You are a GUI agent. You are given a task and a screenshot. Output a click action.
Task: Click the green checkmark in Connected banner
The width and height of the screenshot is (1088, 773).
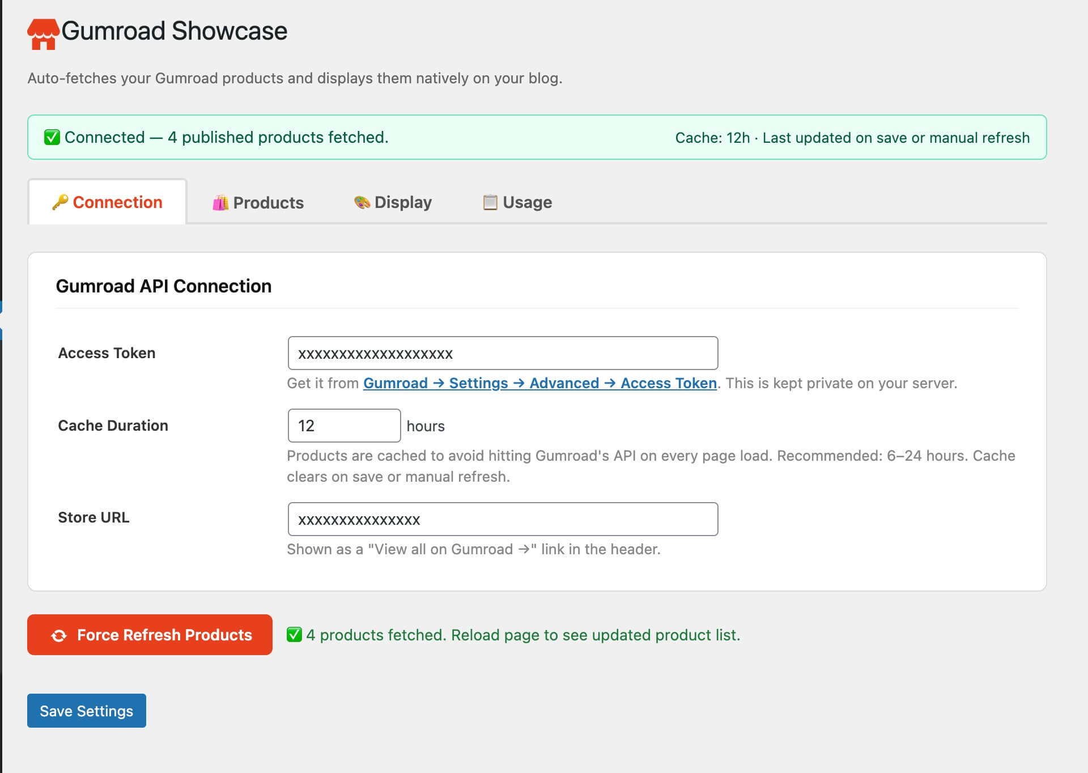[x=52, y=137]
